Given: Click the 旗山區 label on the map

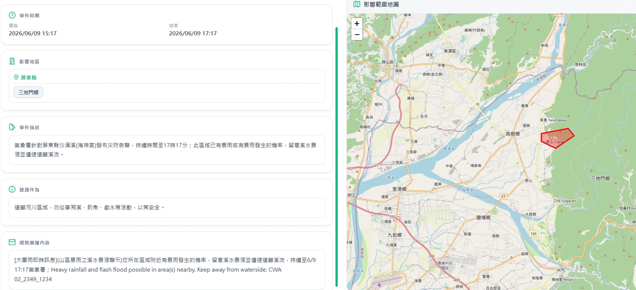Looking at the screenshot, I should point(387,62).
